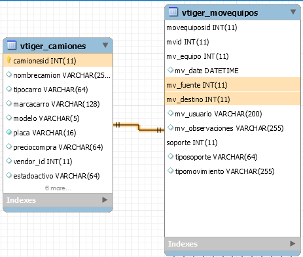
Task: Click the diamond icon beside tipocarro
Action: click(9, 89)
